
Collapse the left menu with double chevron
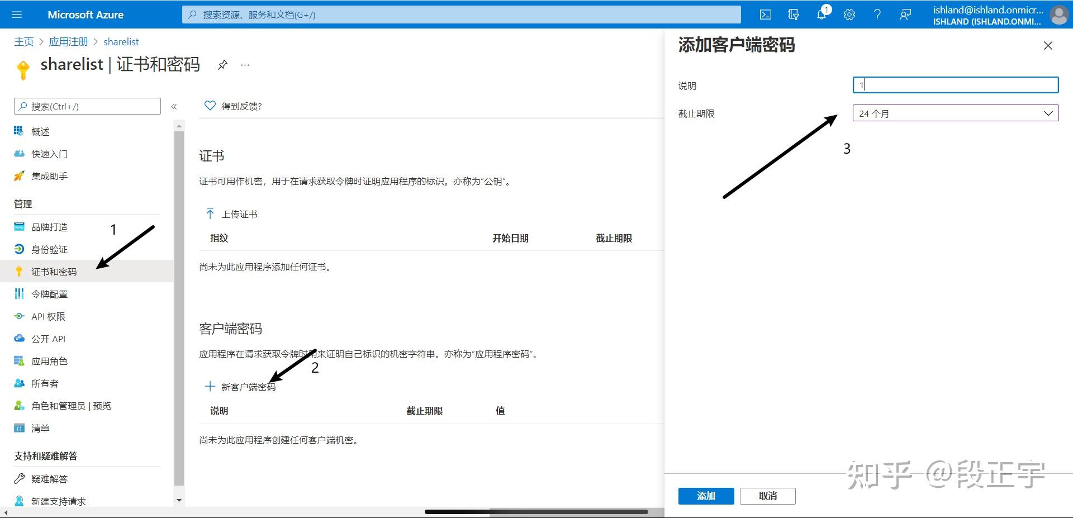pyautogui.click(x=174, y=106)
